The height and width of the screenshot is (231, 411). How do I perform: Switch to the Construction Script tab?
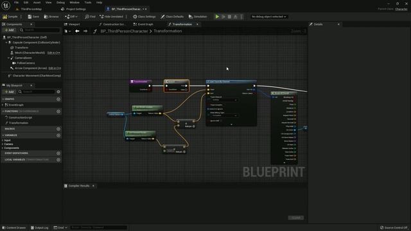112,24
